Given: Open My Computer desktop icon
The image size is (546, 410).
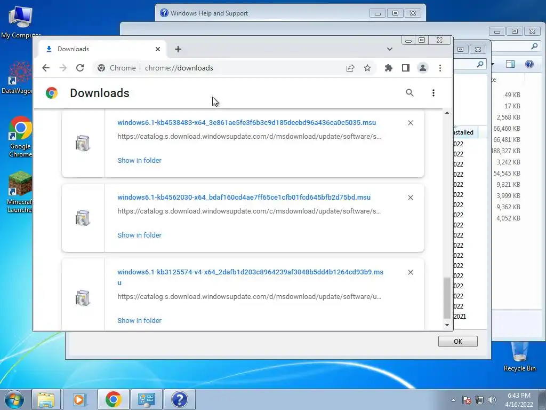Looking at the screenshot, I should tap(21, 22).
